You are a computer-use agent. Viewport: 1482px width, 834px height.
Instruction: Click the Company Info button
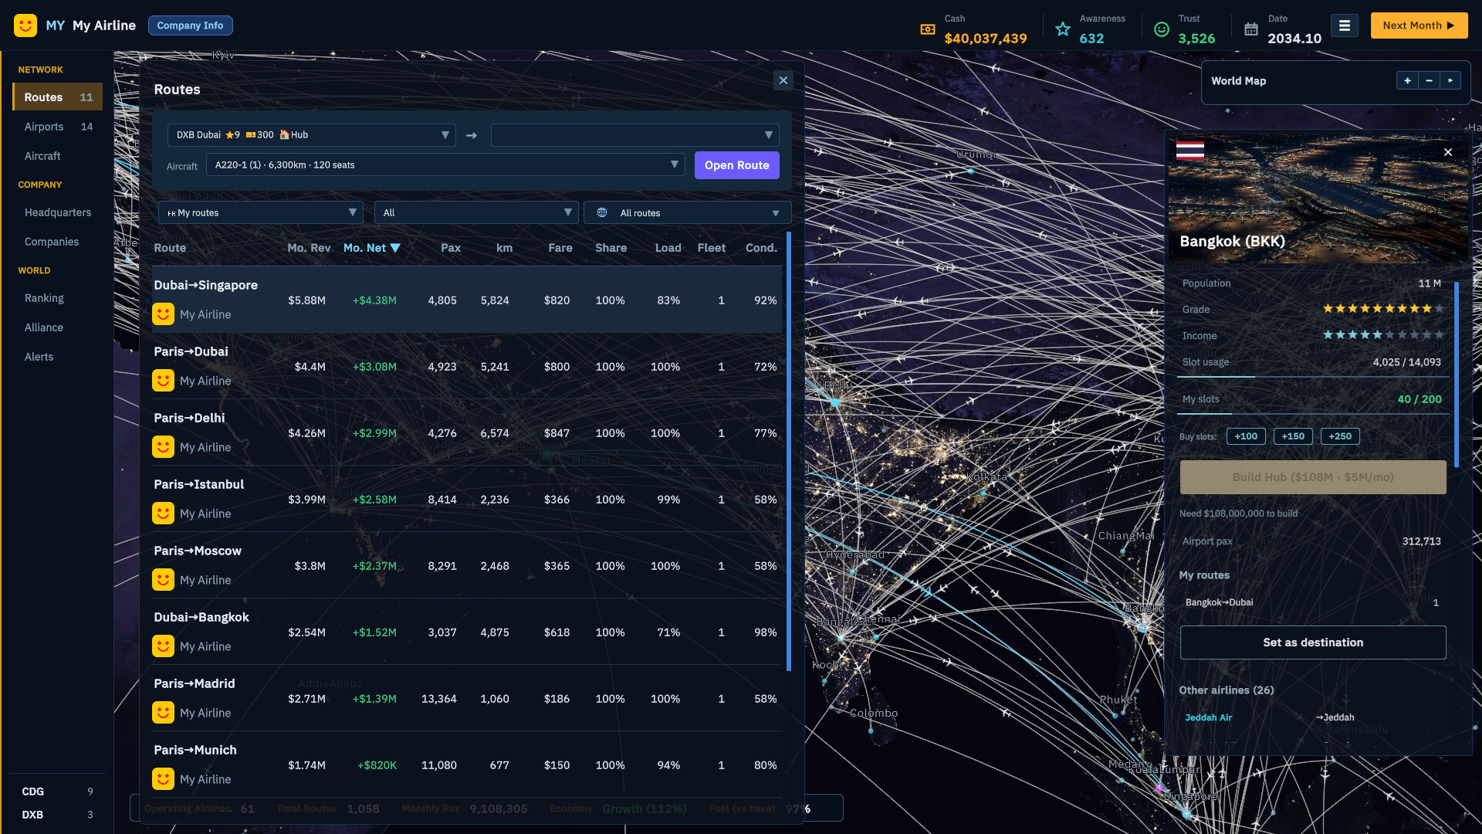pyautogui.click(x=190, y=25)
